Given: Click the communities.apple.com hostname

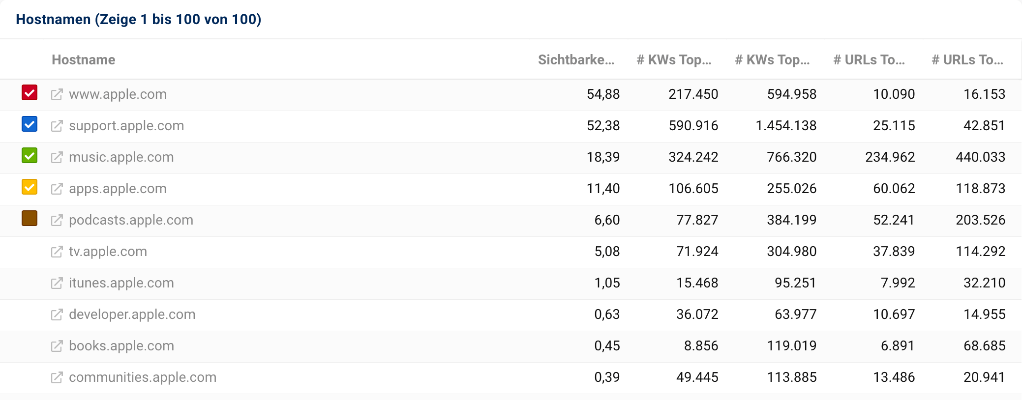Looking at the screenshot, I should (x=143, y=377).
